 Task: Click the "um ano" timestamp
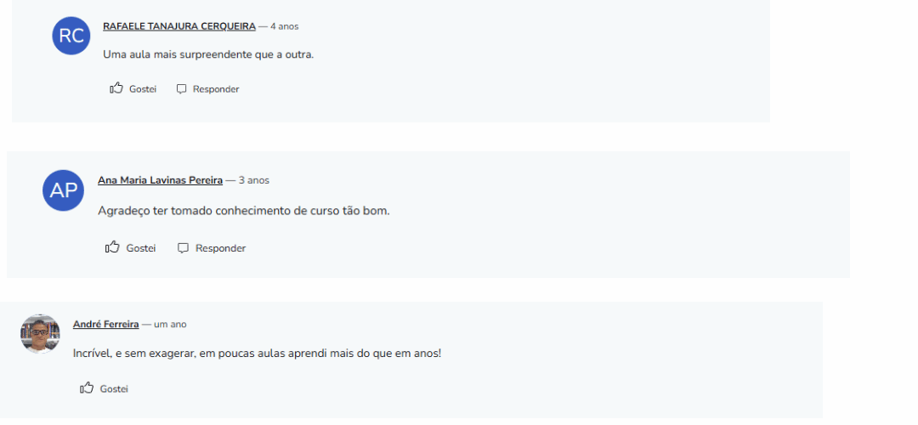(x=170, y=325)
